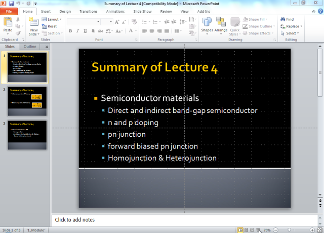Start Slide Show from status bar icon
Screen dimensions: 324x233
point(258,230)
